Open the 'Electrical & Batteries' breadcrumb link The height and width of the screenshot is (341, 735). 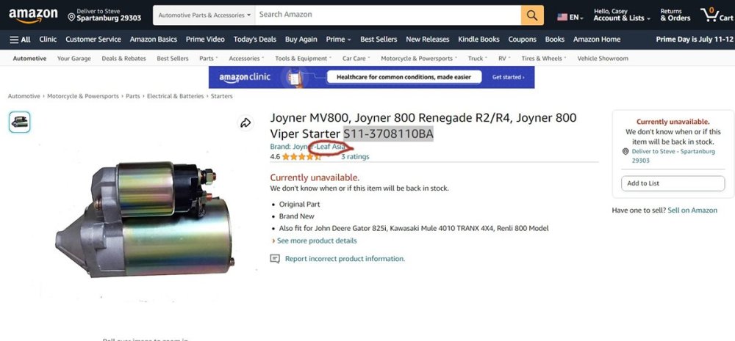click(x=176, y=96)
